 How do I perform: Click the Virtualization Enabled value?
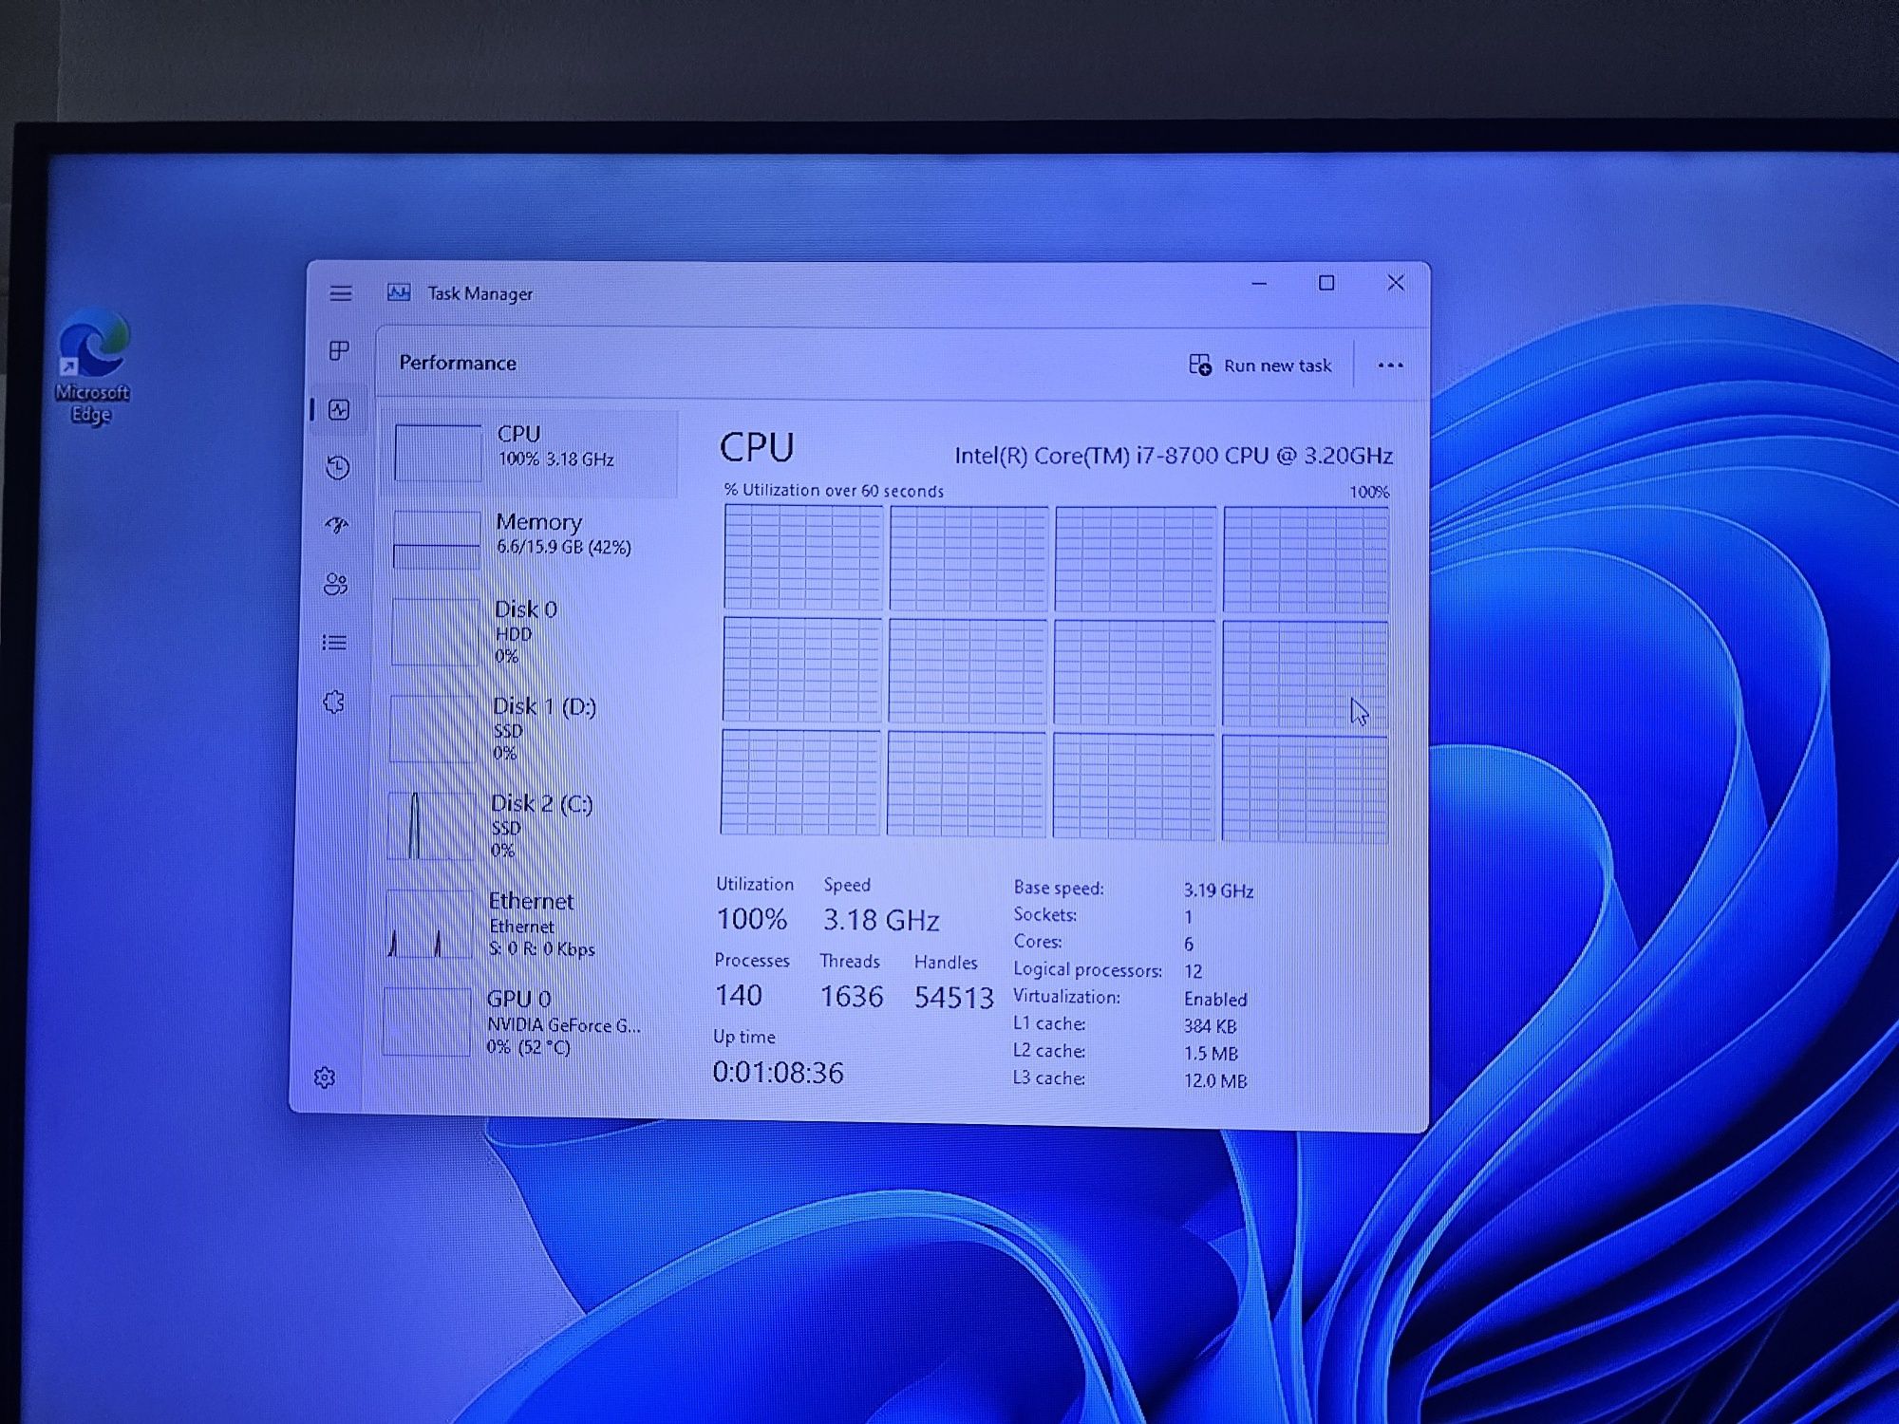[1215, 999]
